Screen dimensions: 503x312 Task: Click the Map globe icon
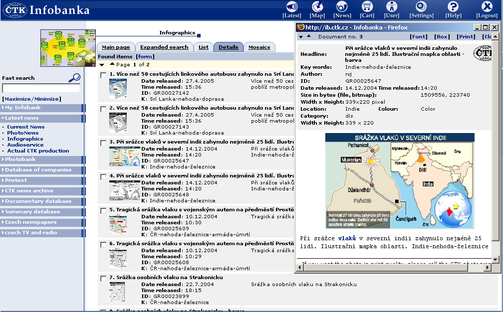(x=317, y=7)
